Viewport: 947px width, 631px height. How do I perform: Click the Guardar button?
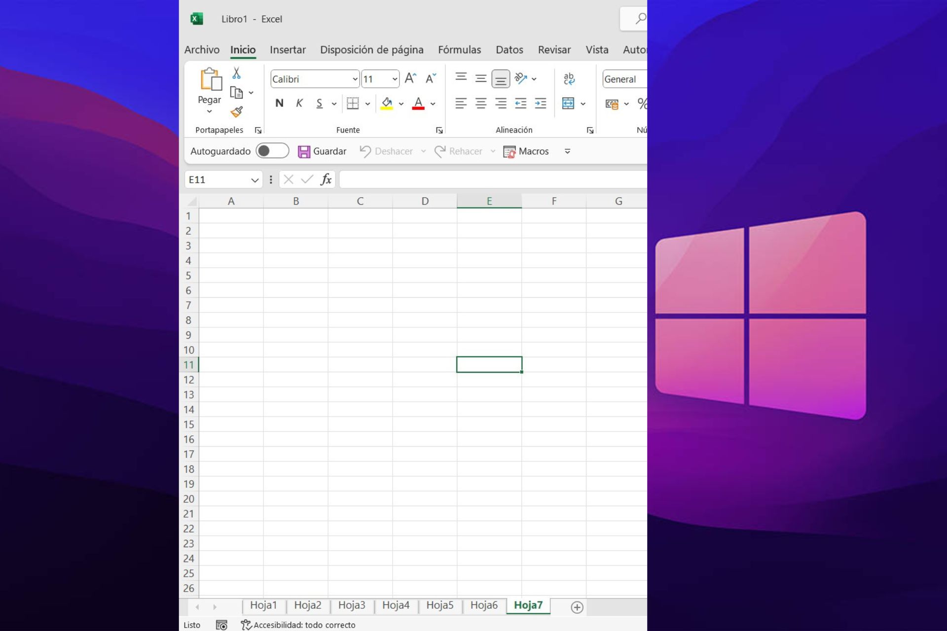click(x=322, y=151)
